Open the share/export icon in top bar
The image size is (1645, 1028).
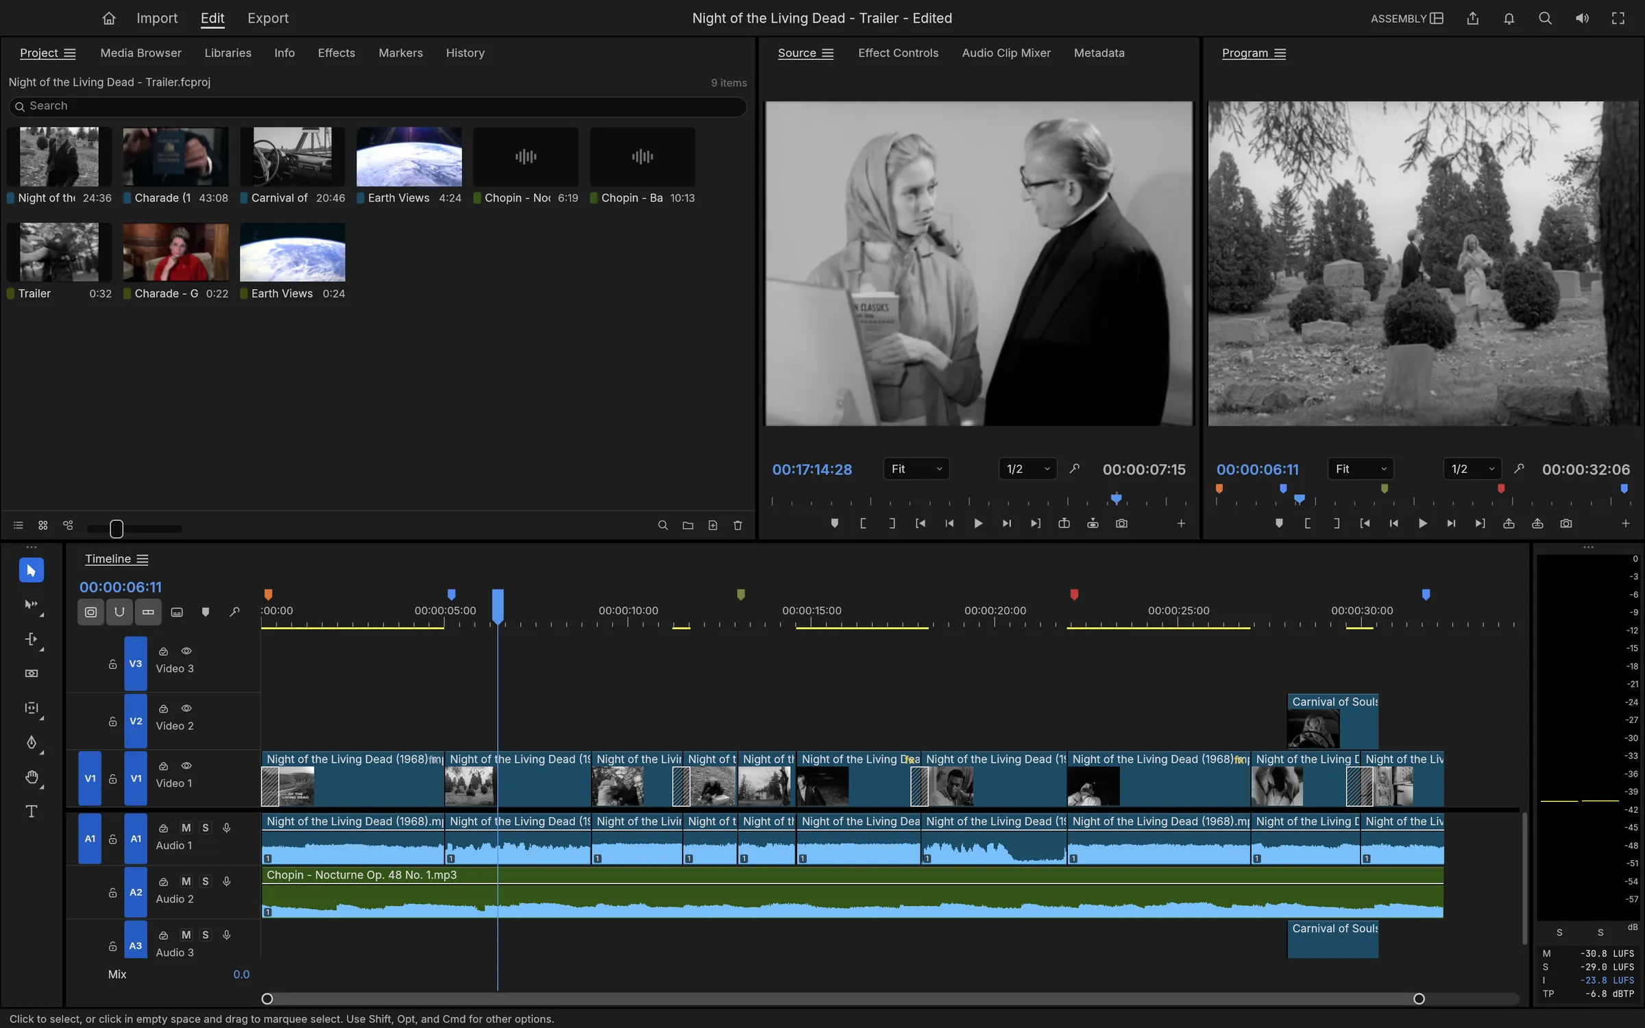click(1473, 19)
